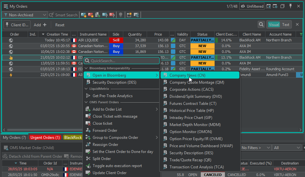This screenshot has height=177, width=305.
Task: Switch to the My Orders (7) tab
Action: (14, 138)
